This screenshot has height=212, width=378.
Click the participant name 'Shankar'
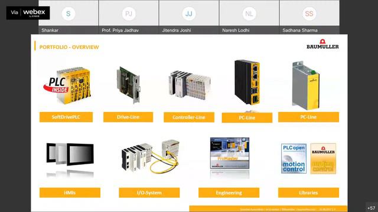pyautogui.click(x=50, y=30)
